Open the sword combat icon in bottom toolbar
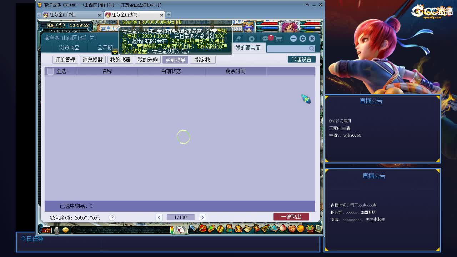Viewport: 457px width, 257px height. click(194, 228)
